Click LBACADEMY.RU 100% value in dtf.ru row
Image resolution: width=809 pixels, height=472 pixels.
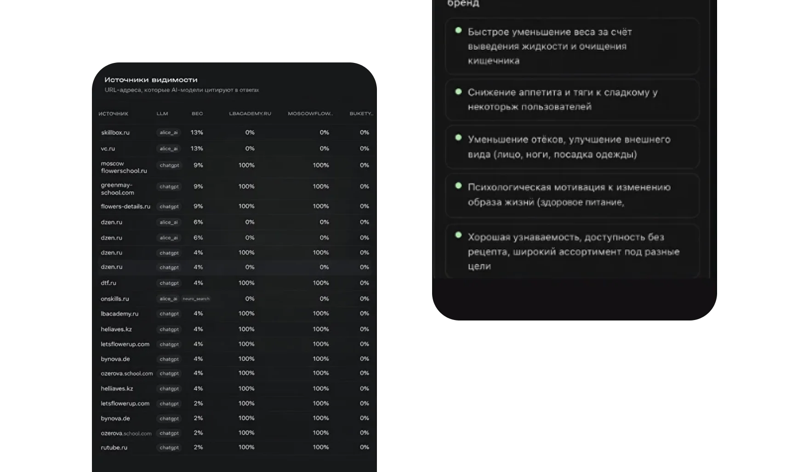pos(246,283)
